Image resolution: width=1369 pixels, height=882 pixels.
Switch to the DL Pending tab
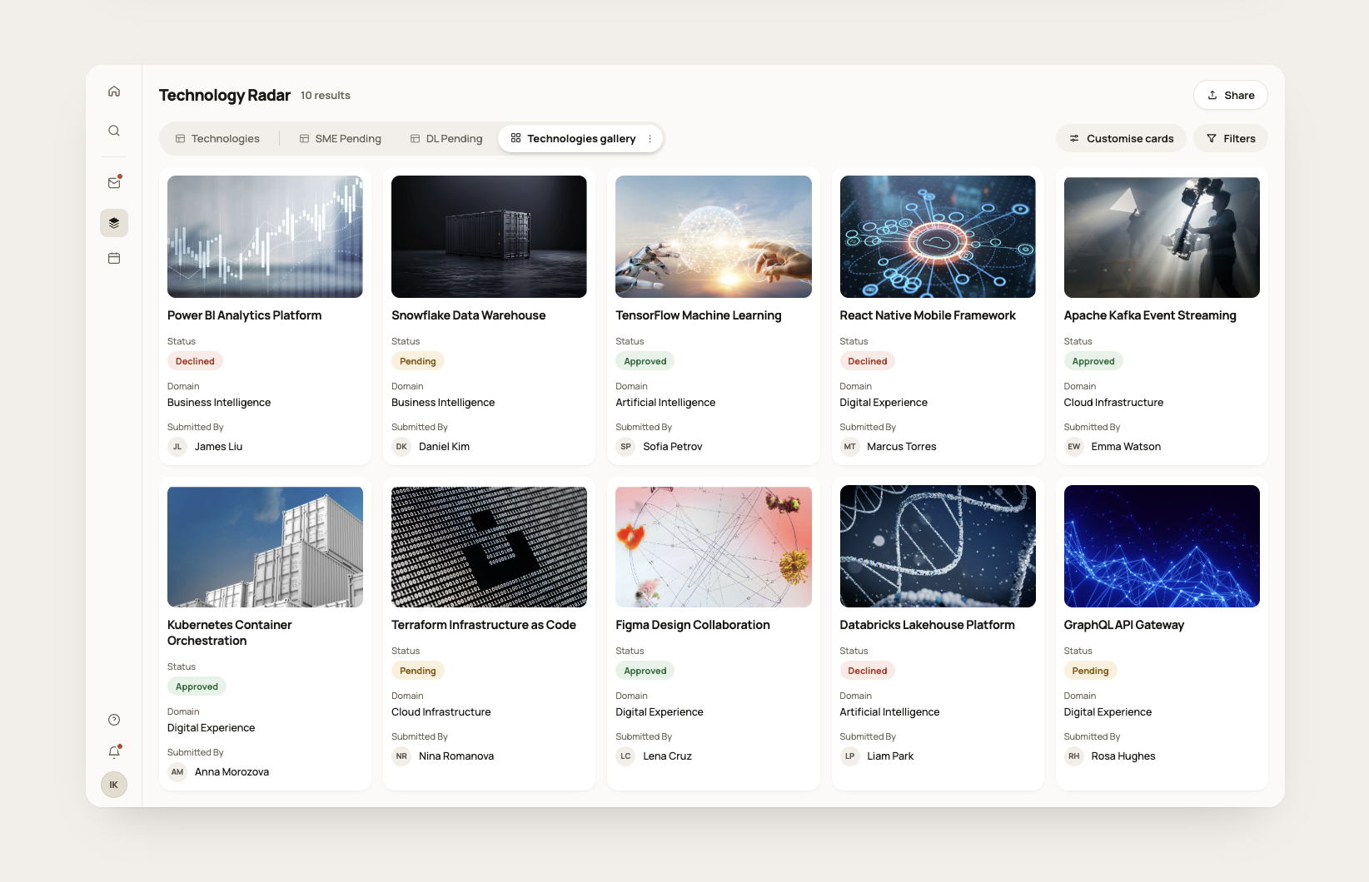click(446, 139)
